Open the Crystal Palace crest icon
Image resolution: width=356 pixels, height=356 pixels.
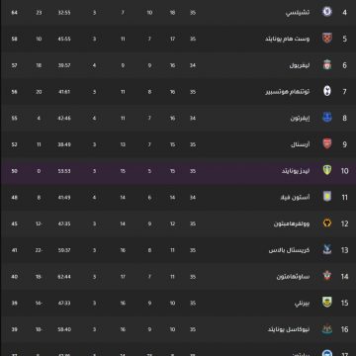326,250
